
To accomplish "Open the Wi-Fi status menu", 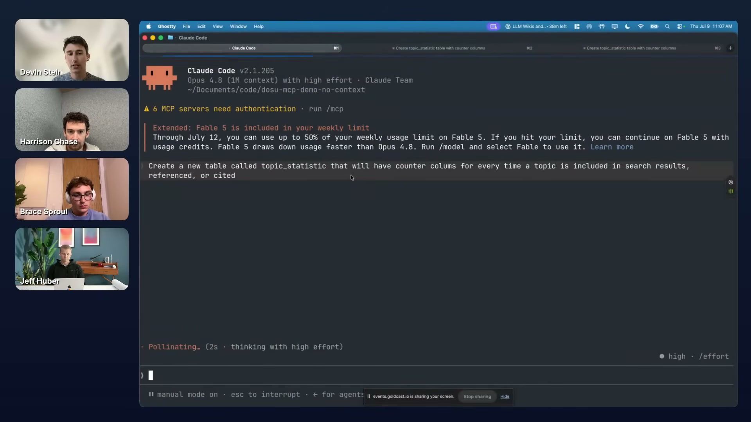I will click(x=640, y=27).
